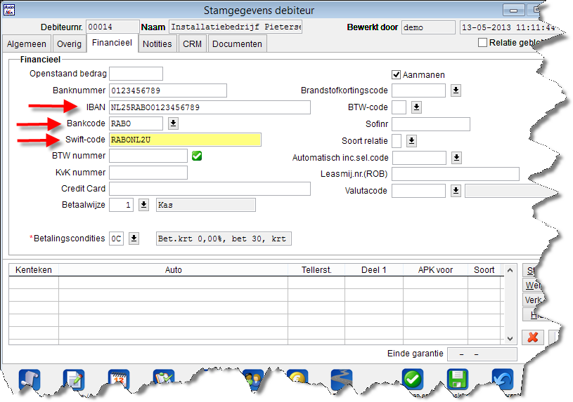This screenshot has width=573, height=402.
Task: Open the Automatisch inc.sel.code lookup dropdown
Action: point(456,158)
